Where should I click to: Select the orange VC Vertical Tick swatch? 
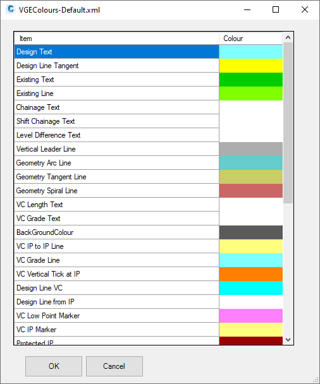point(251,274)
